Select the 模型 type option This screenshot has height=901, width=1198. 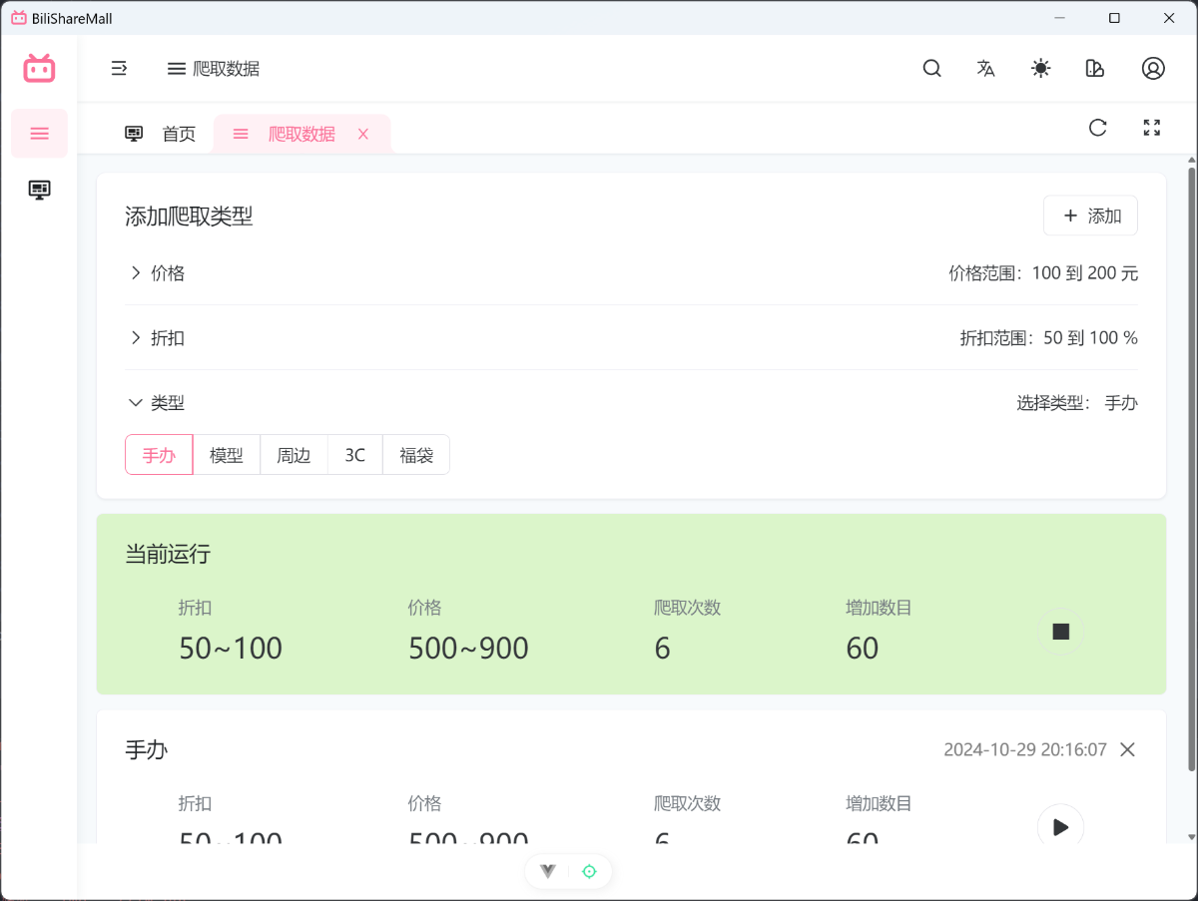click(227, 455)
